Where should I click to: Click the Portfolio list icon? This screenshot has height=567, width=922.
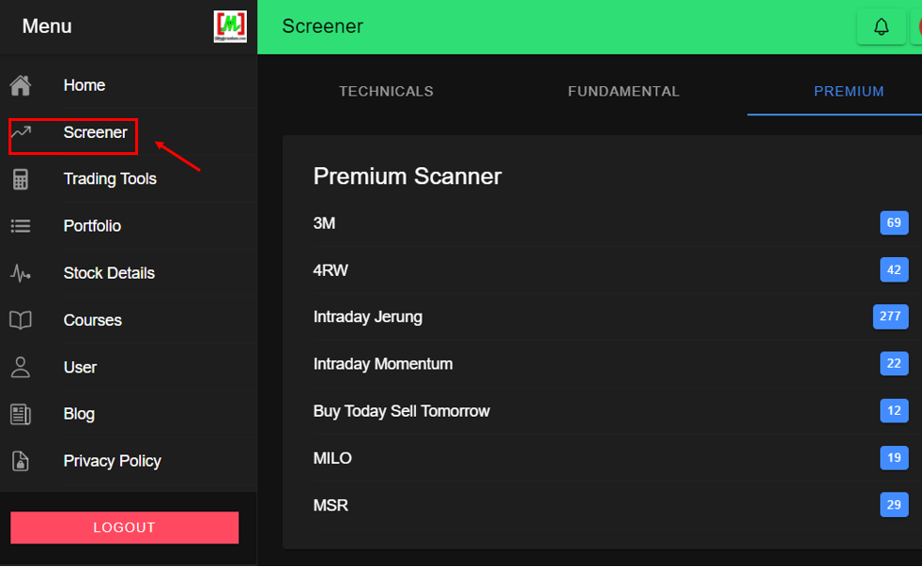[21, 225]
